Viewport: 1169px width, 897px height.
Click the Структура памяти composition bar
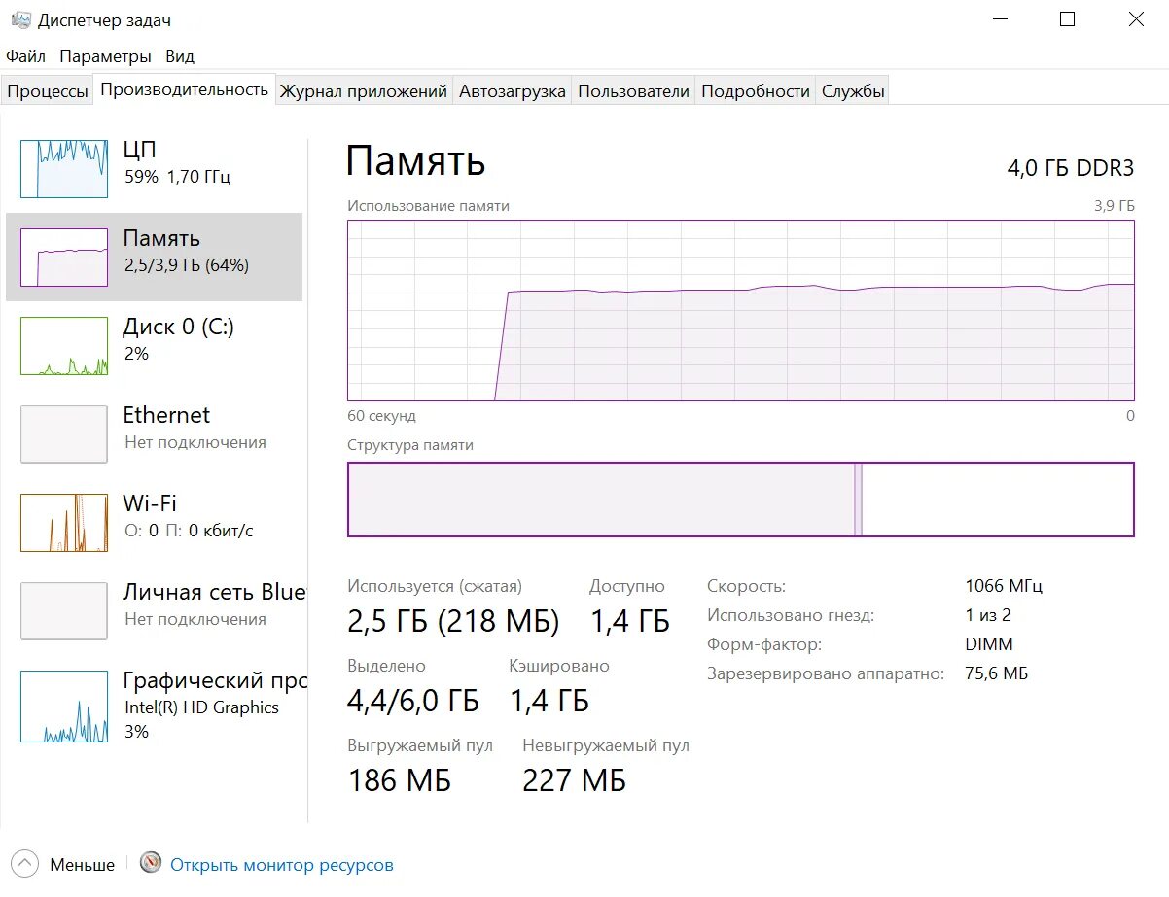(740, 500)
